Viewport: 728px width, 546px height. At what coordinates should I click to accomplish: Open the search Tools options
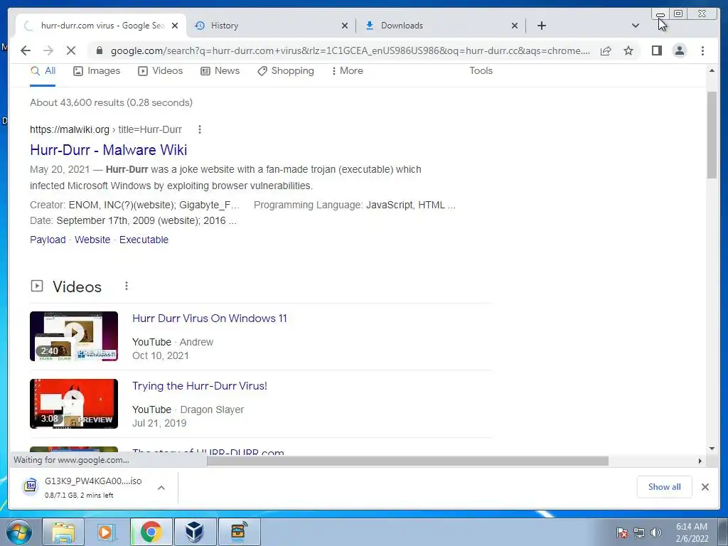pos(481,71)
